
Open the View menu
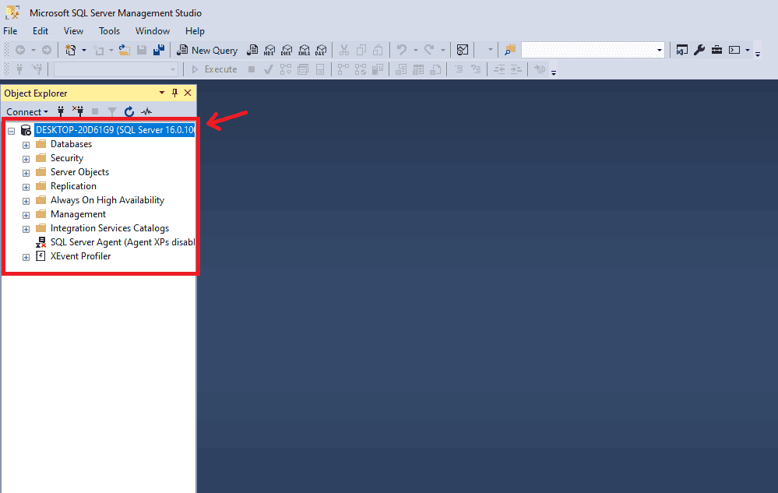[x=73, y=31]
